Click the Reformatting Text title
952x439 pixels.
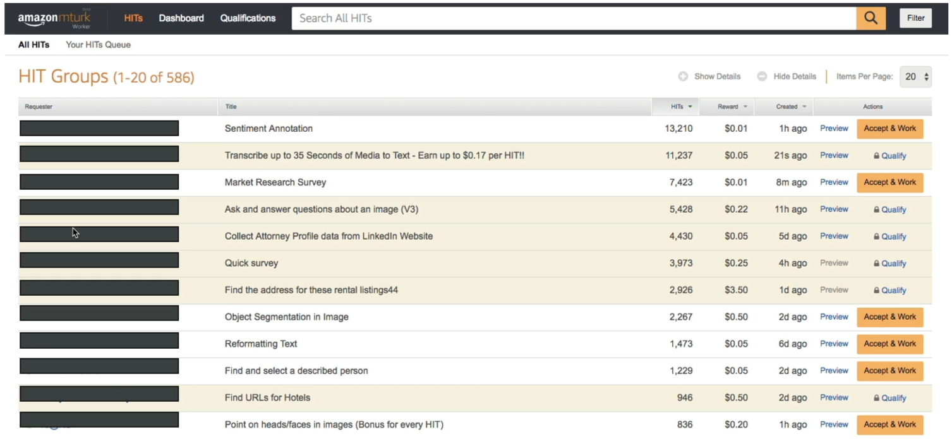(x=261, y=344)
